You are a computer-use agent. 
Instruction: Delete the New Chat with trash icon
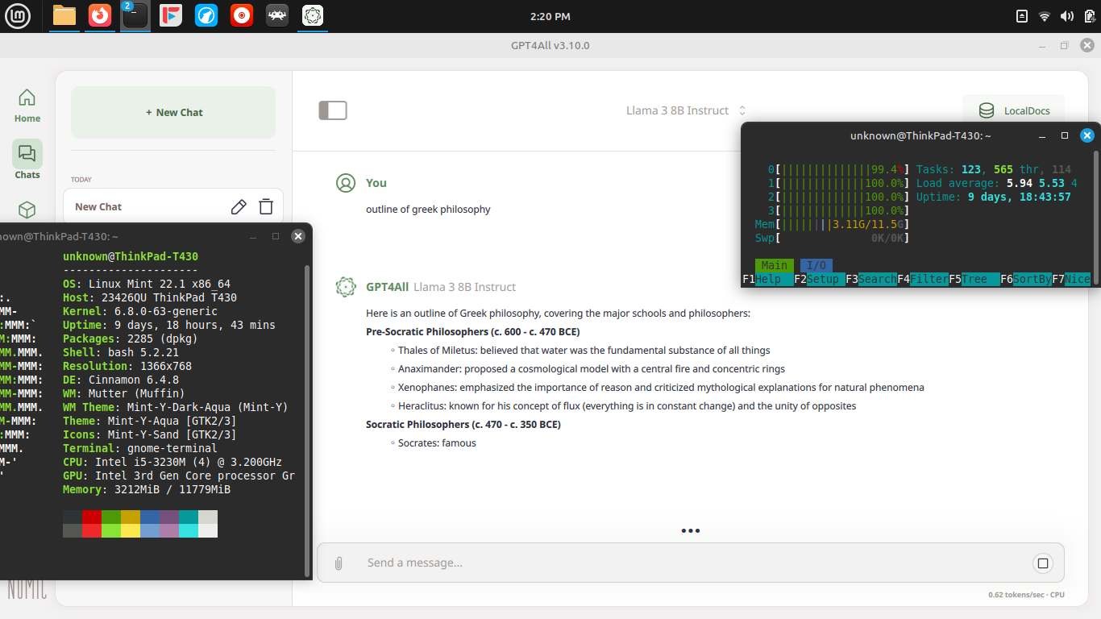pos(266,207)
